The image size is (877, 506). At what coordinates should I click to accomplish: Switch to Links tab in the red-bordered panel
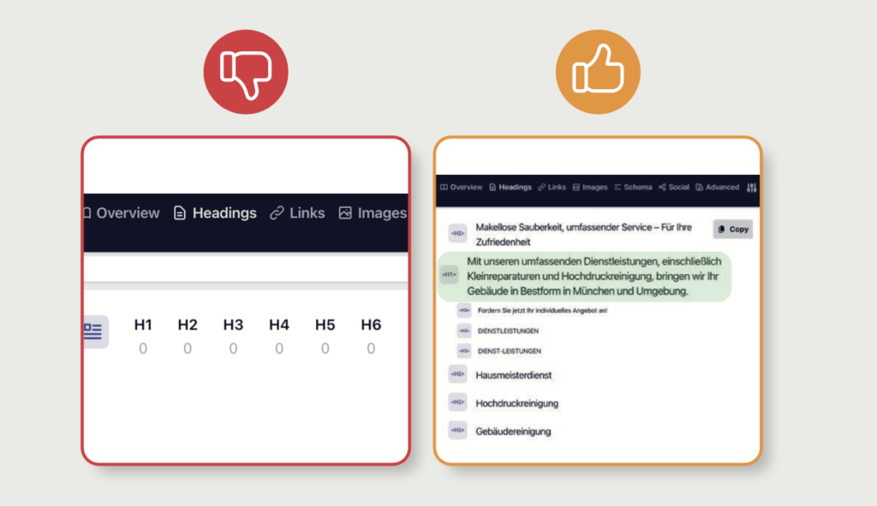click(x=297, y=213)
